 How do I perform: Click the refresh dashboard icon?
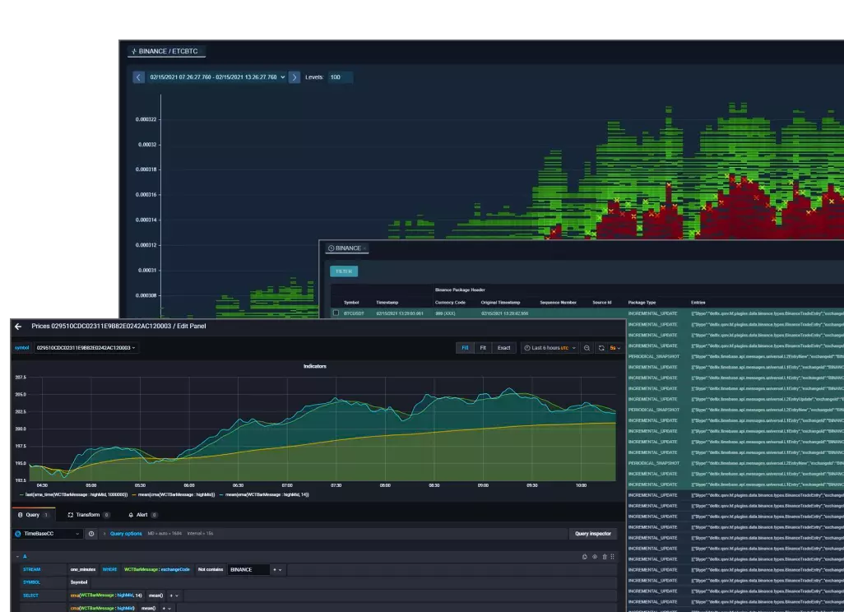click(x=601, y=348)
